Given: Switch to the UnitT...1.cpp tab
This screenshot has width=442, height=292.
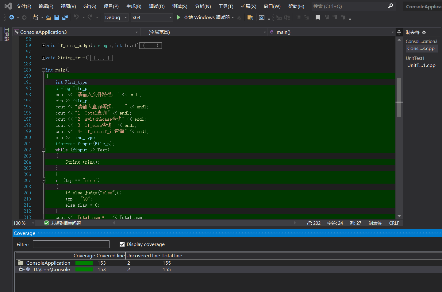Looking at the screenshot, I should [x=421, y=65].
